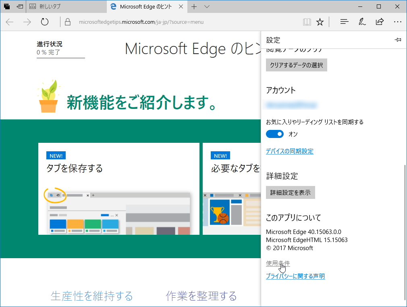Pin the Settings pane open

[x=398, y=40]
